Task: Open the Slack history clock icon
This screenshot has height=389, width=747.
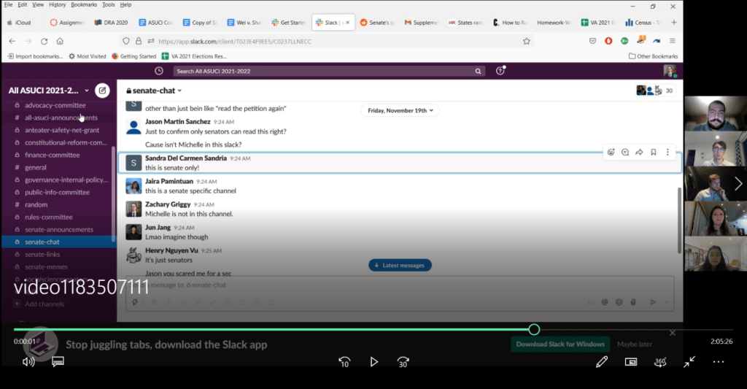Action: [x=159, y=71]
